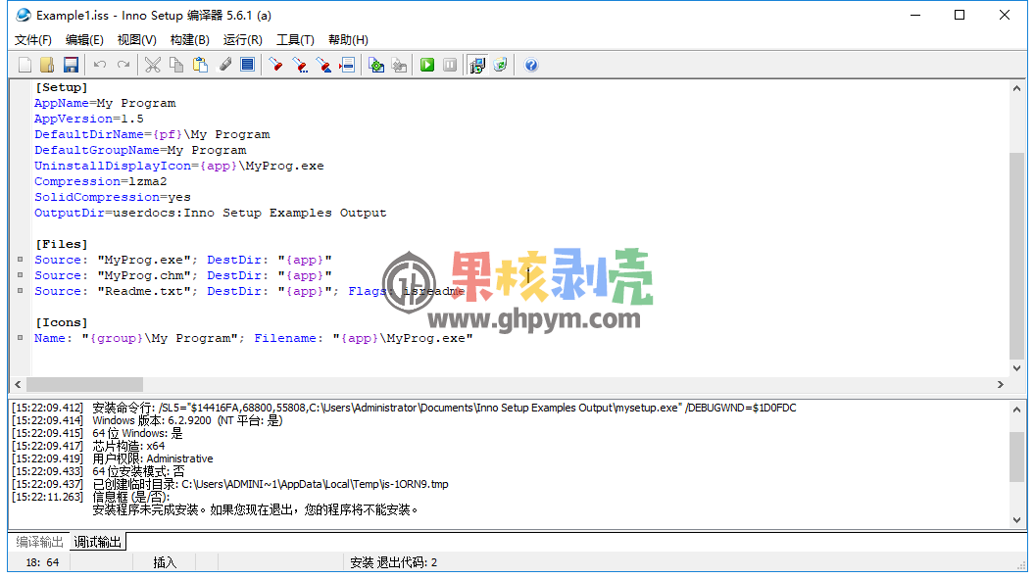Cut the selection with the scissors icon
Viewport: 1035px width, 579px height.
153,65
